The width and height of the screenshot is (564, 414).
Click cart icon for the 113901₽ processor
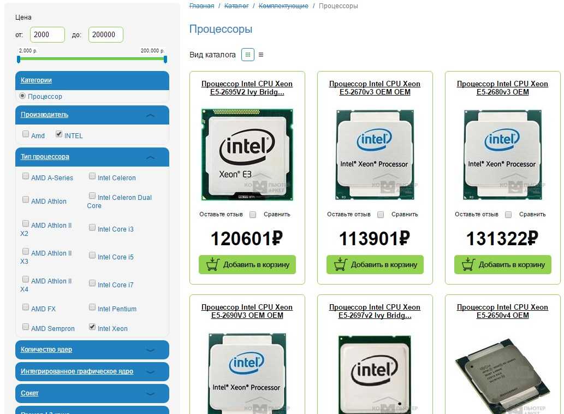tap(341, 264)
